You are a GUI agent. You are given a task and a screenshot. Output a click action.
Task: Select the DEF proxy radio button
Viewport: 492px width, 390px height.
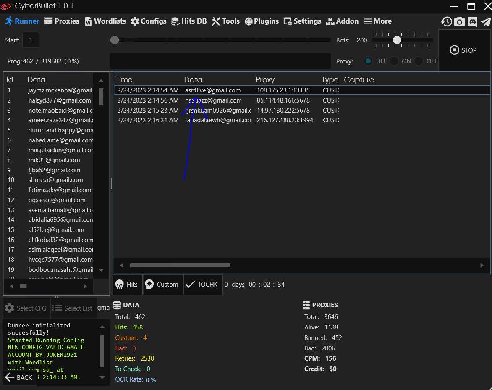tap(368, 61)
